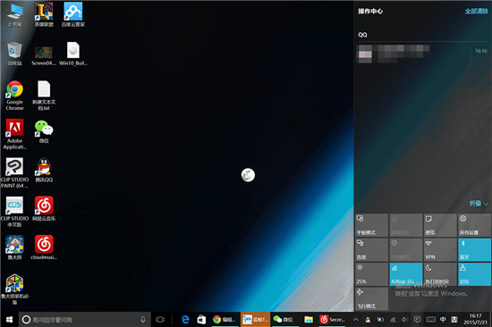This screenshot has height=327, width=492.
Task: Change brightness via the 25% tile
Action: (372, 274)
